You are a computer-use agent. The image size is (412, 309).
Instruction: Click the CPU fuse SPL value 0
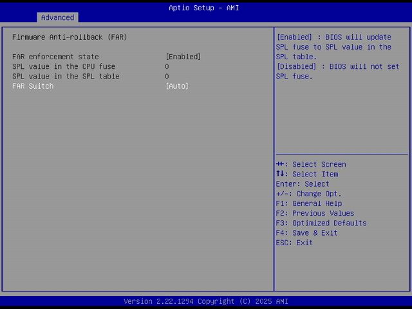click(x=167, y=66)
